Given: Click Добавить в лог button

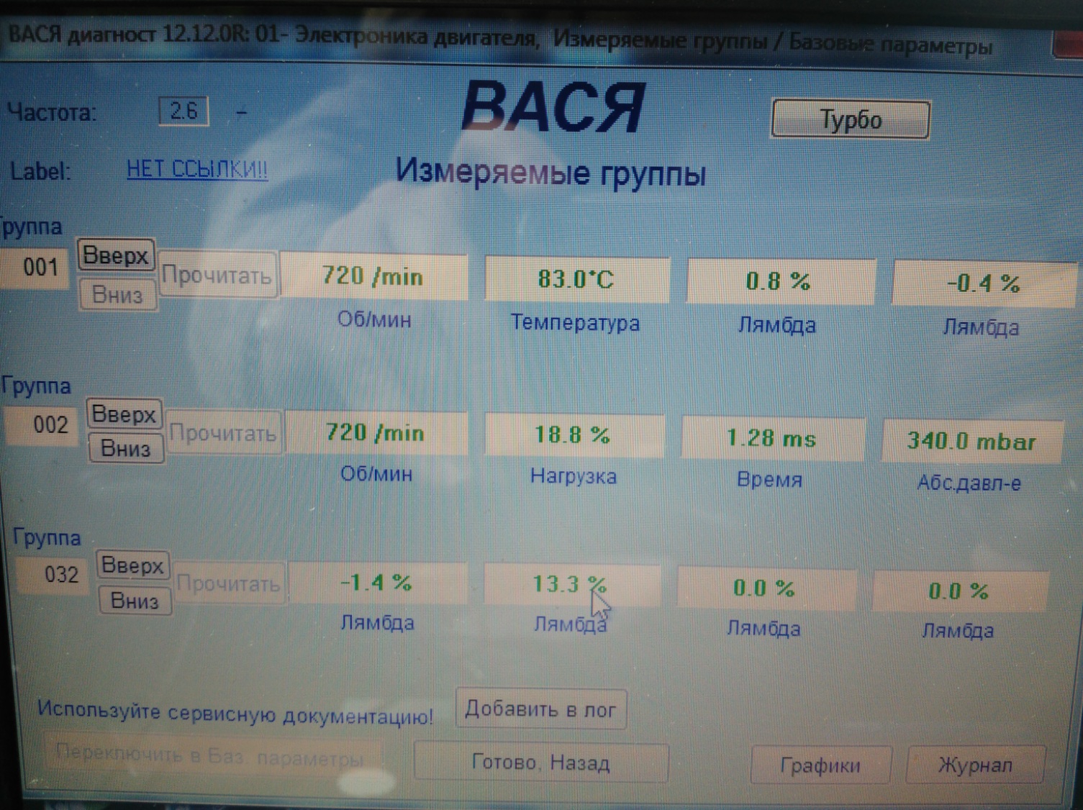Looking at the screenshot, I should coord(540,709).
